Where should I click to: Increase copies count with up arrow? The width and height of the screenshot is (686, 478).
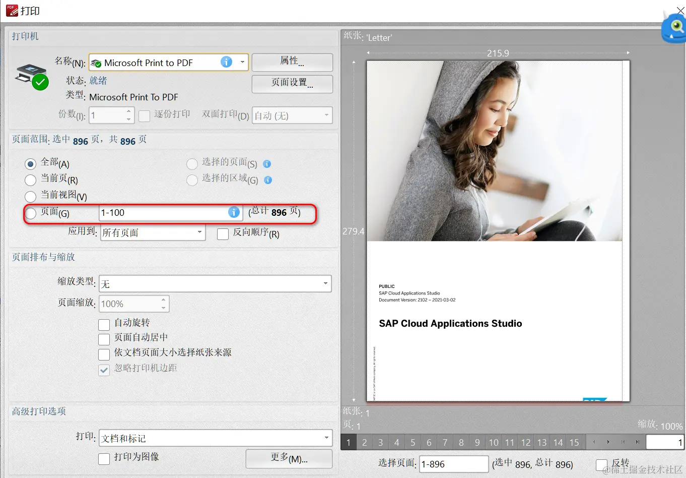[129, 111]
